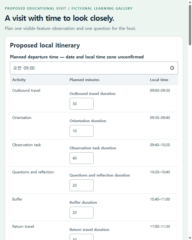192x240 pixels.
Task: Click the Return travel duration label
Action: (x=89, y=230)
